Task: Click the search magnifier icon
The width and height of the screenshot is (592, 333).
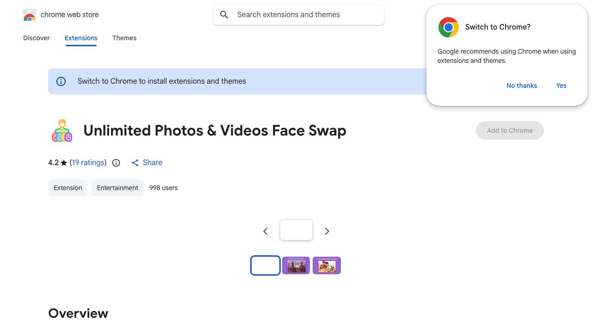Action: [224, 15]
